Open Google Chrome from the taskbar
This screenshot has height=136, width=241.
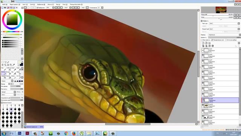(66, 133)
